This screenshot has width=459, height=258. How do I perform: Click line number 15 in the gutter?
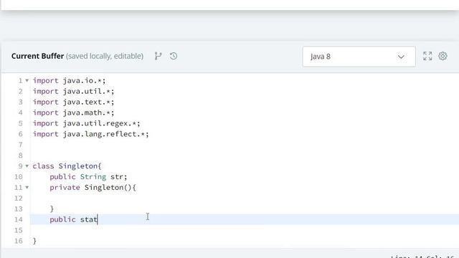(x=18, y=230)
